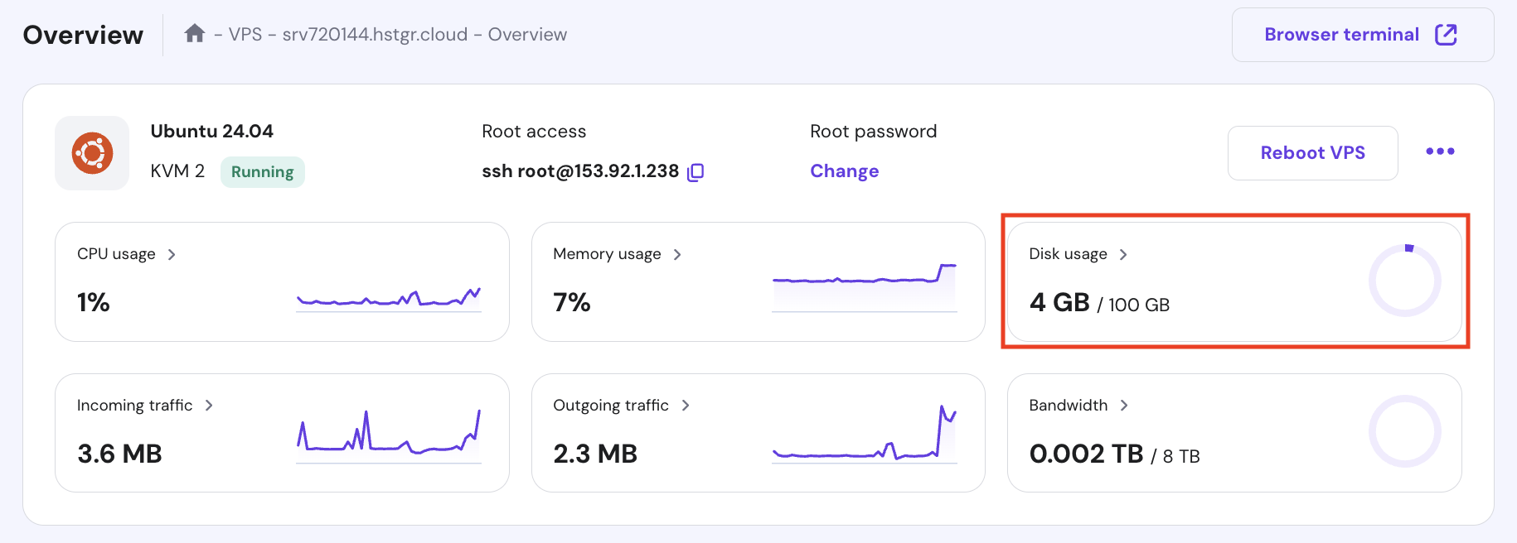Click the Running status badge
The width and height of the screenshot is (1517, 543).
(262, 172)
